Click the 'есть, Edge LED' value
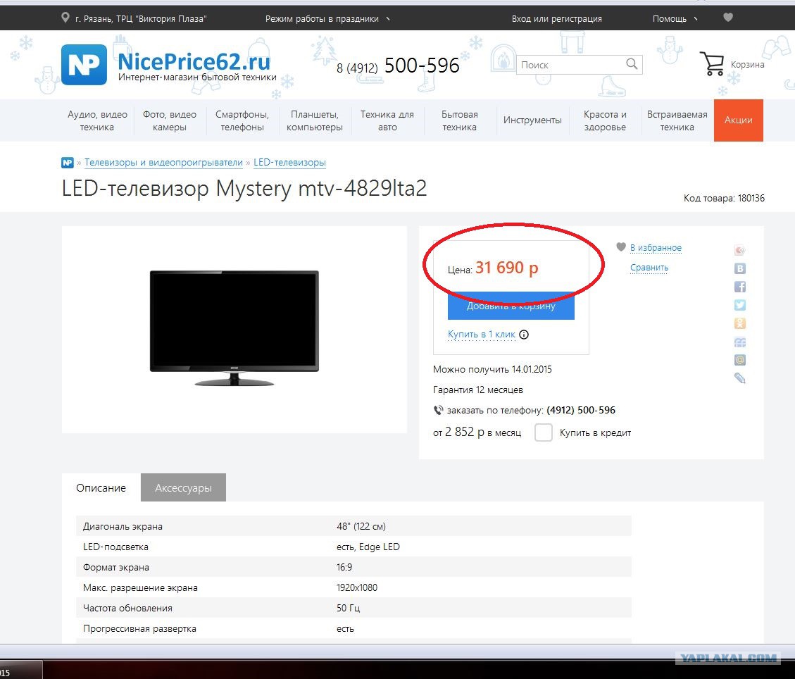Screen dimensions: 795x679 pos(368,547)
